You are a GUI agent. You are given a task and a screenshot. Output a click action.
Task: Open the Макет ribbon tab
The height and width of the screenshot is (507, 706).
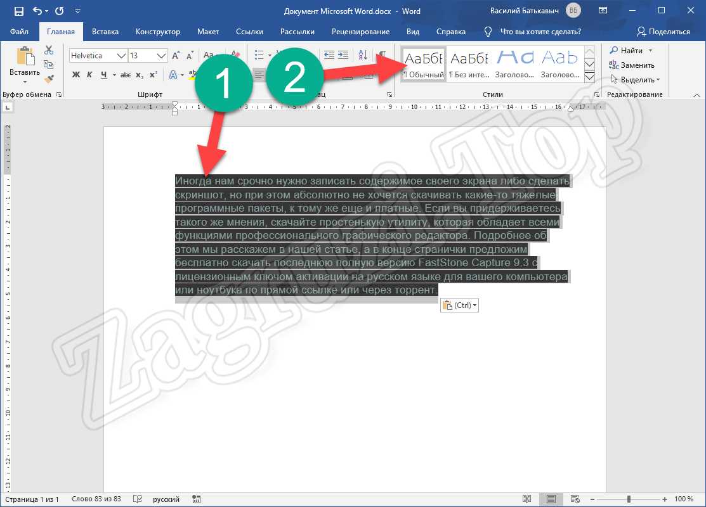point(208,32)
